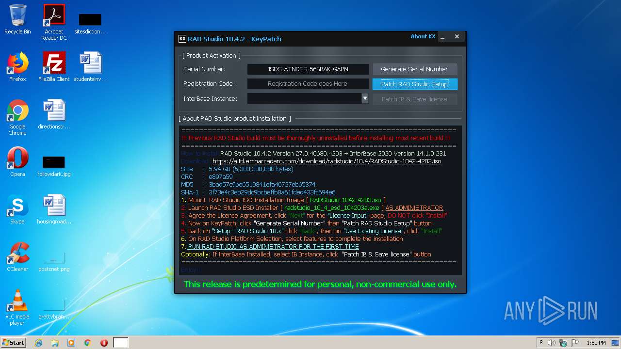Click the 'AS ADMINISTRATOR' underlined text
Screen dimensions: 621x349
pyautogui.click(x=414, y=208)
